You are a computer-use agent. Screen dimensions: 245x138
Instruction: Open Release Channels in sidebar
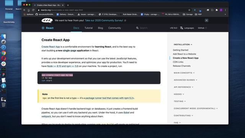point(181,66)
